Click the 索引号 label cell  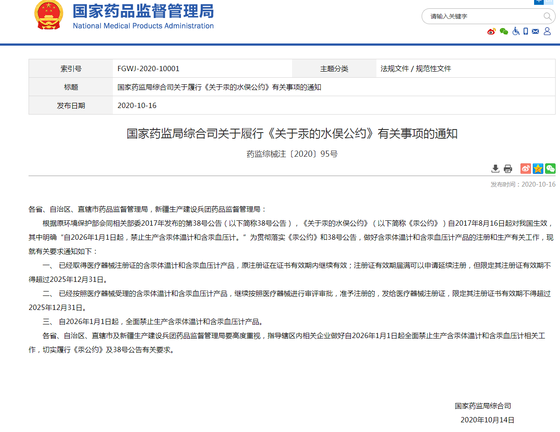[x=71, y=68]
